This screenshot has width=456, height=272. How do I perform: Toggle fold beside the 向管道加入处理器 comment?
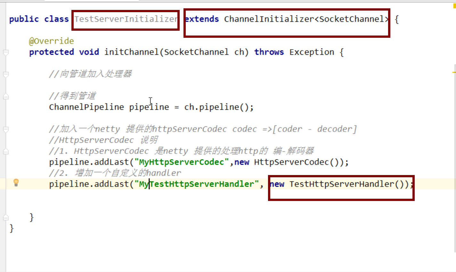(6, 74)
